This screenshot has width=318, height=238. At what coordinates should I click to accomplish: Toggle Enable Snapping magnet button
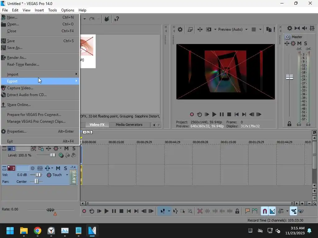pyautogui.click(x=265, y=211)
